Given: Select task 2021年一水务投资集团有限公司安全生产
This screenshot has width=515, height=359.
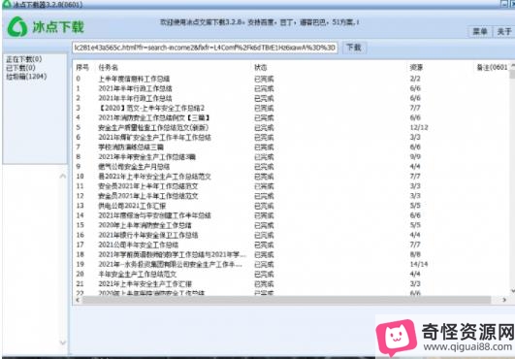Looking at the screenshot, I should pos(171,264).
